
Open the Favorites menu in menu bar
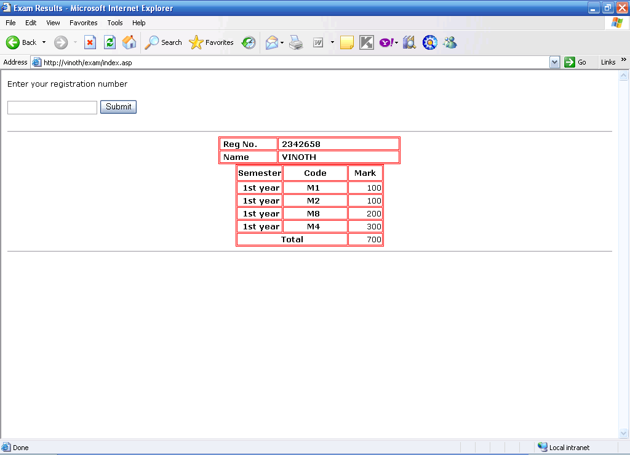tap(83, 23)
